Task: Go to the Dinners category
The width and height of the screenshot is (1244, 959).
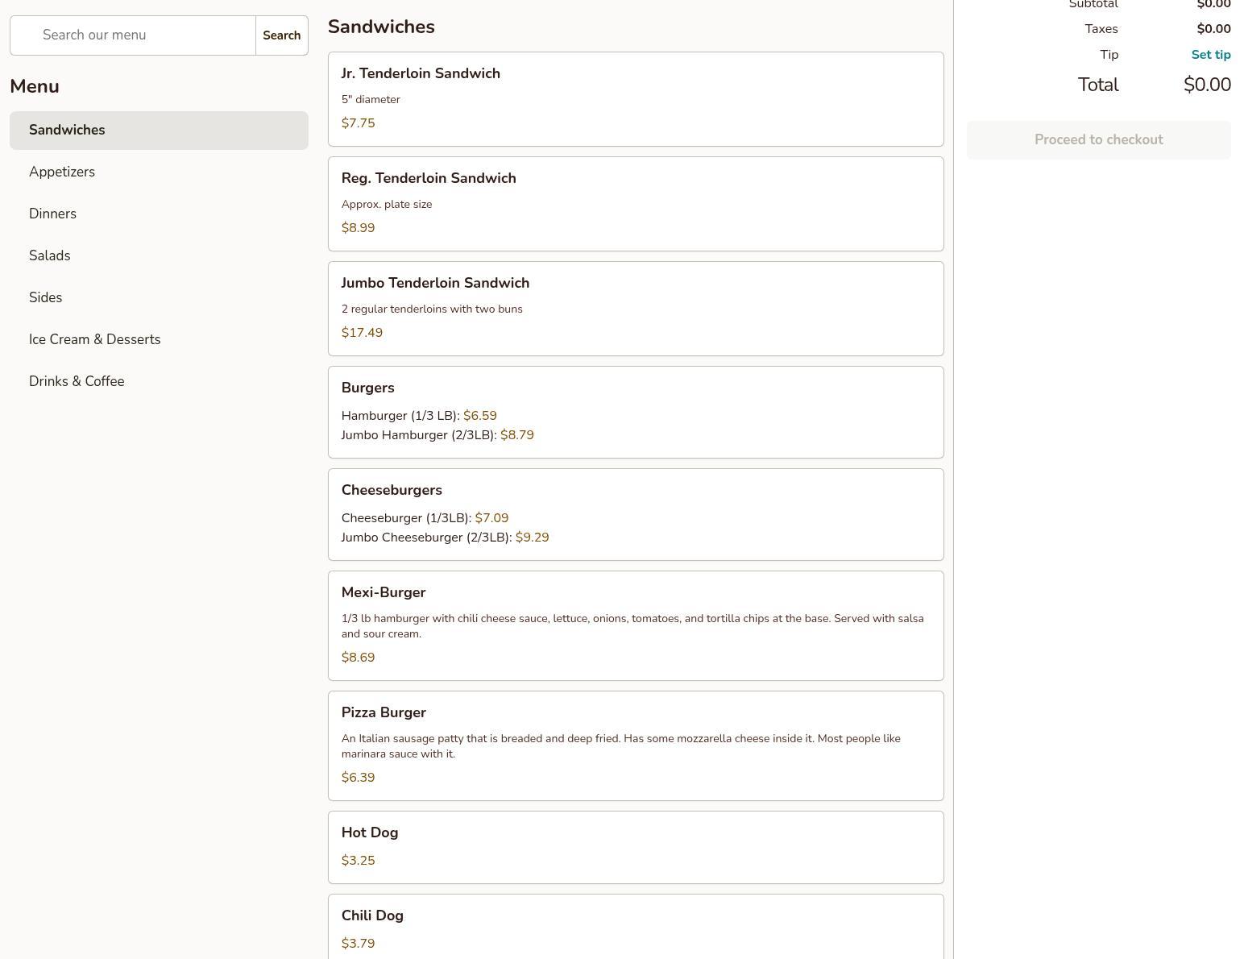Action: click(159, 214)
